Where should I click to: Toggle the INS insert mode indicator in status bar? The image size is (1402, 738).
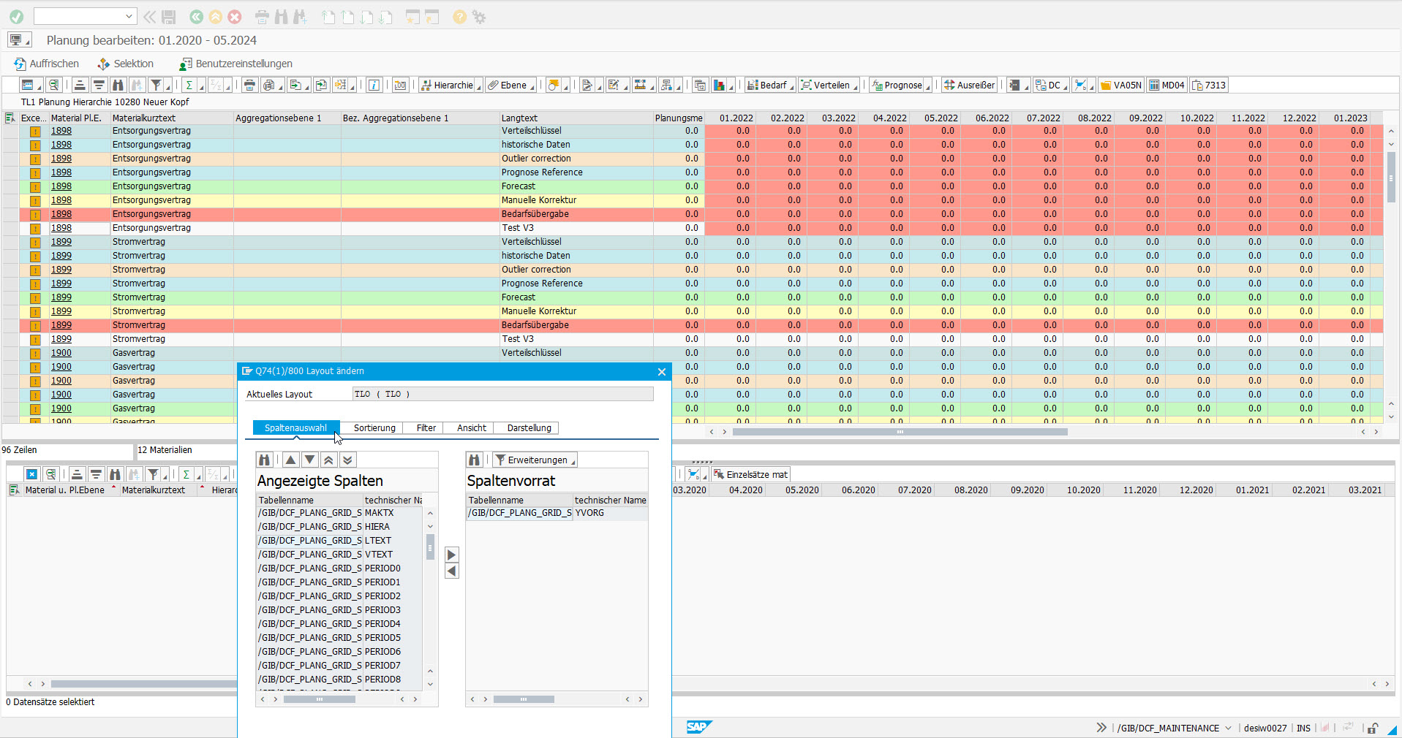click(1303, 728)
